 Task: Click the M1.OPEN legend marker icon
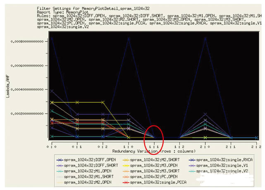pyautogui.click(x=60, y=171)
